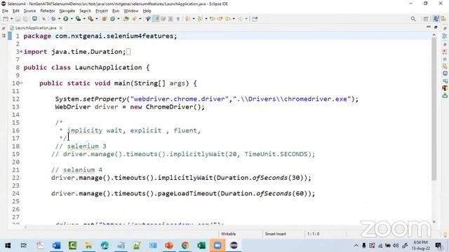449x252 pixels.
Task: Open the Edit menu
Action: click(x=16, y=11)
